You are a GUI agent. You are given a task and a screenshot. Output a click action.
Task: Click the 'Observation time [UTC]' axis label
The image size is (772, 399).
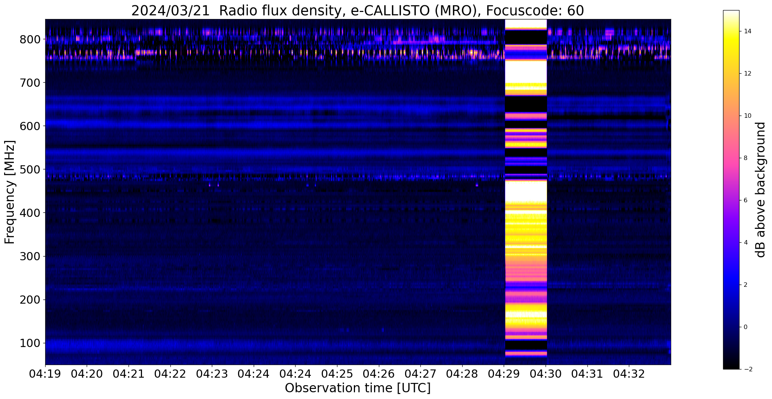coord(358,388)
